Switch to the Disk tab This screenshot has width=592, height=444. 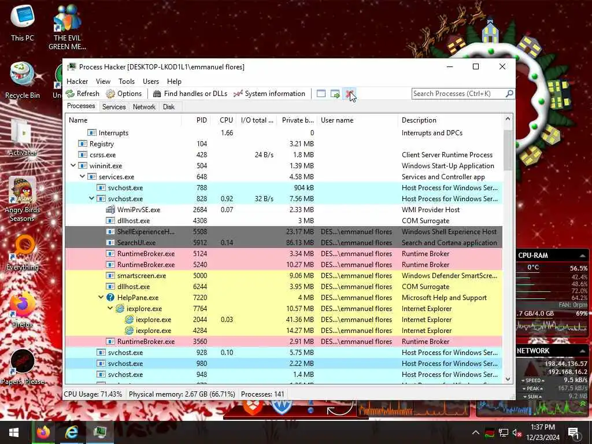tap(169, 107)
